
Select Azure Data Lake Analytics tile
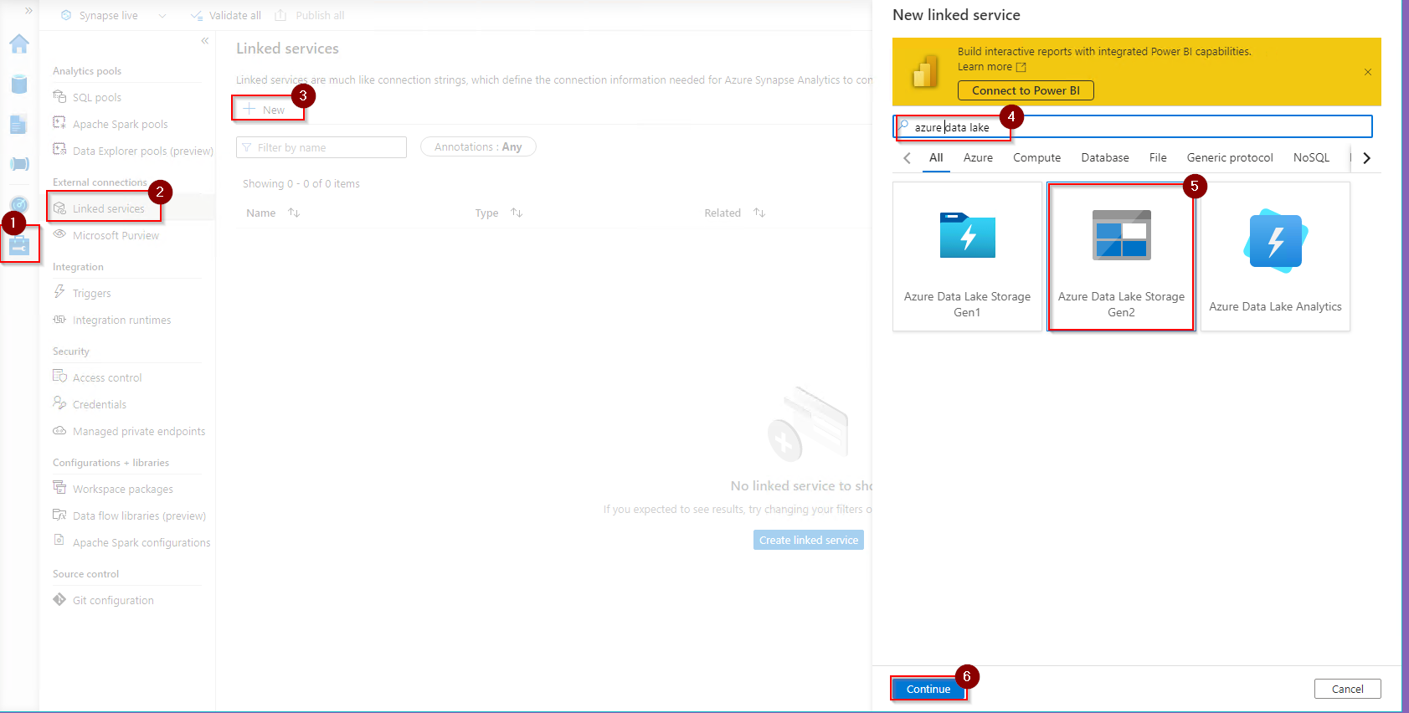[x=1275, y=257]
